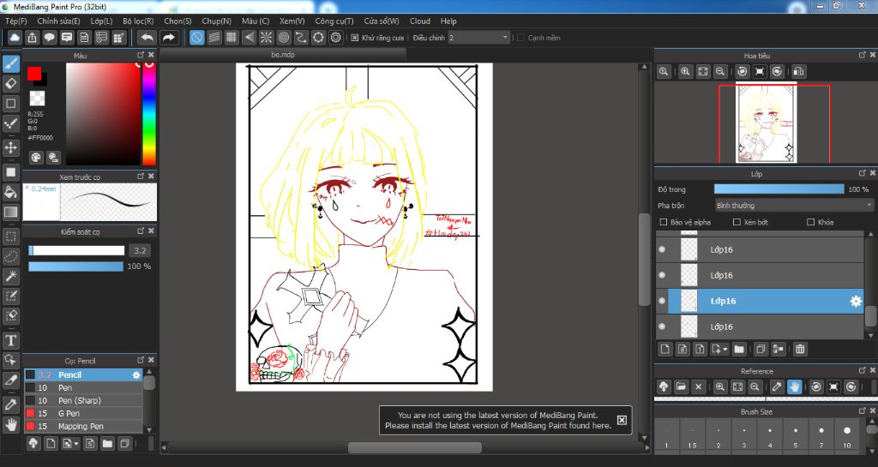Click the hand icon in Reference panel
Viewport: 878px width, 467px height.
(794, 386)
